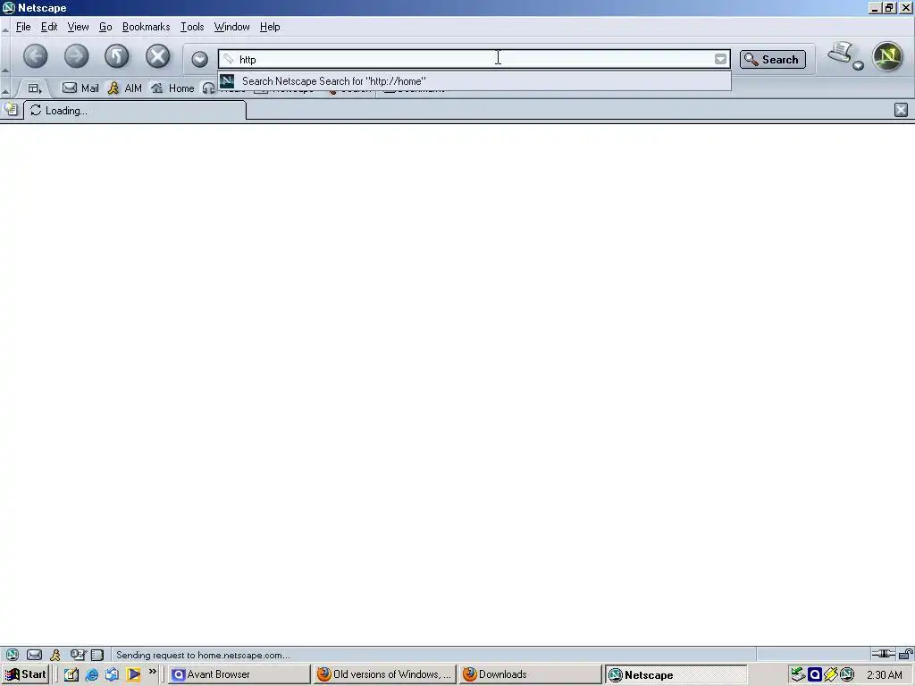The width and height of the screenshot is (915, 686).
Task: Open the round dropdown before the address bar
Action: pyautogui.click(x=199, y=59)
